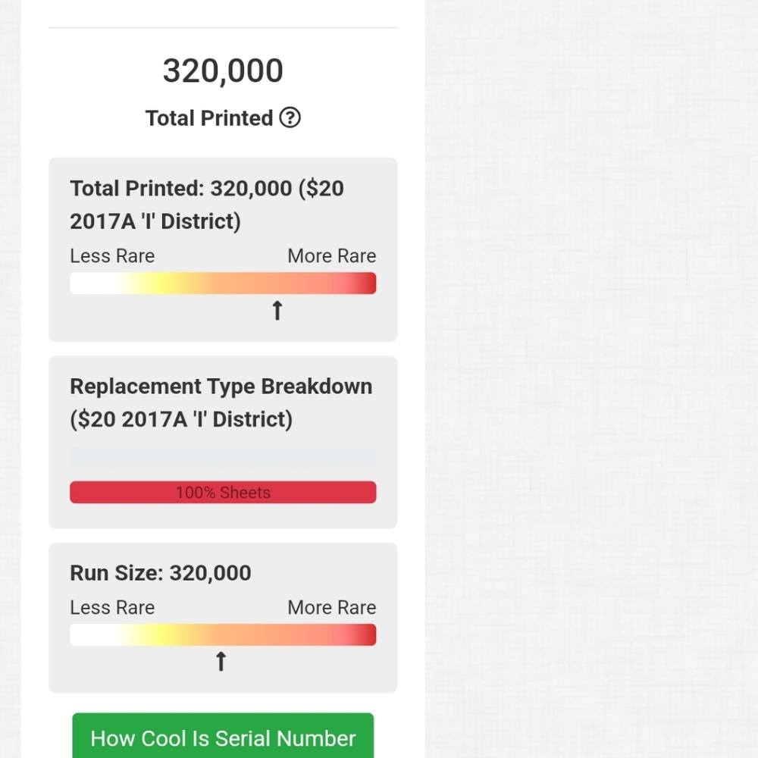Click the arrow marker under Run Size bar

(221, 661)
